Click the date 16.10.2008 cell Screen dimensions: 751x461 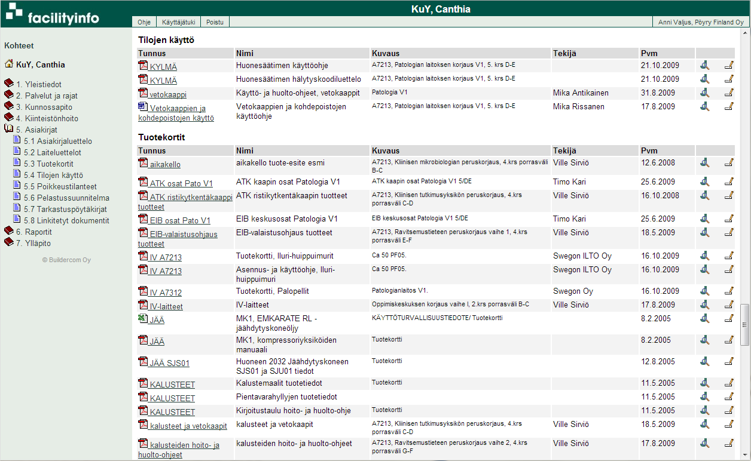tap(660, 195)
